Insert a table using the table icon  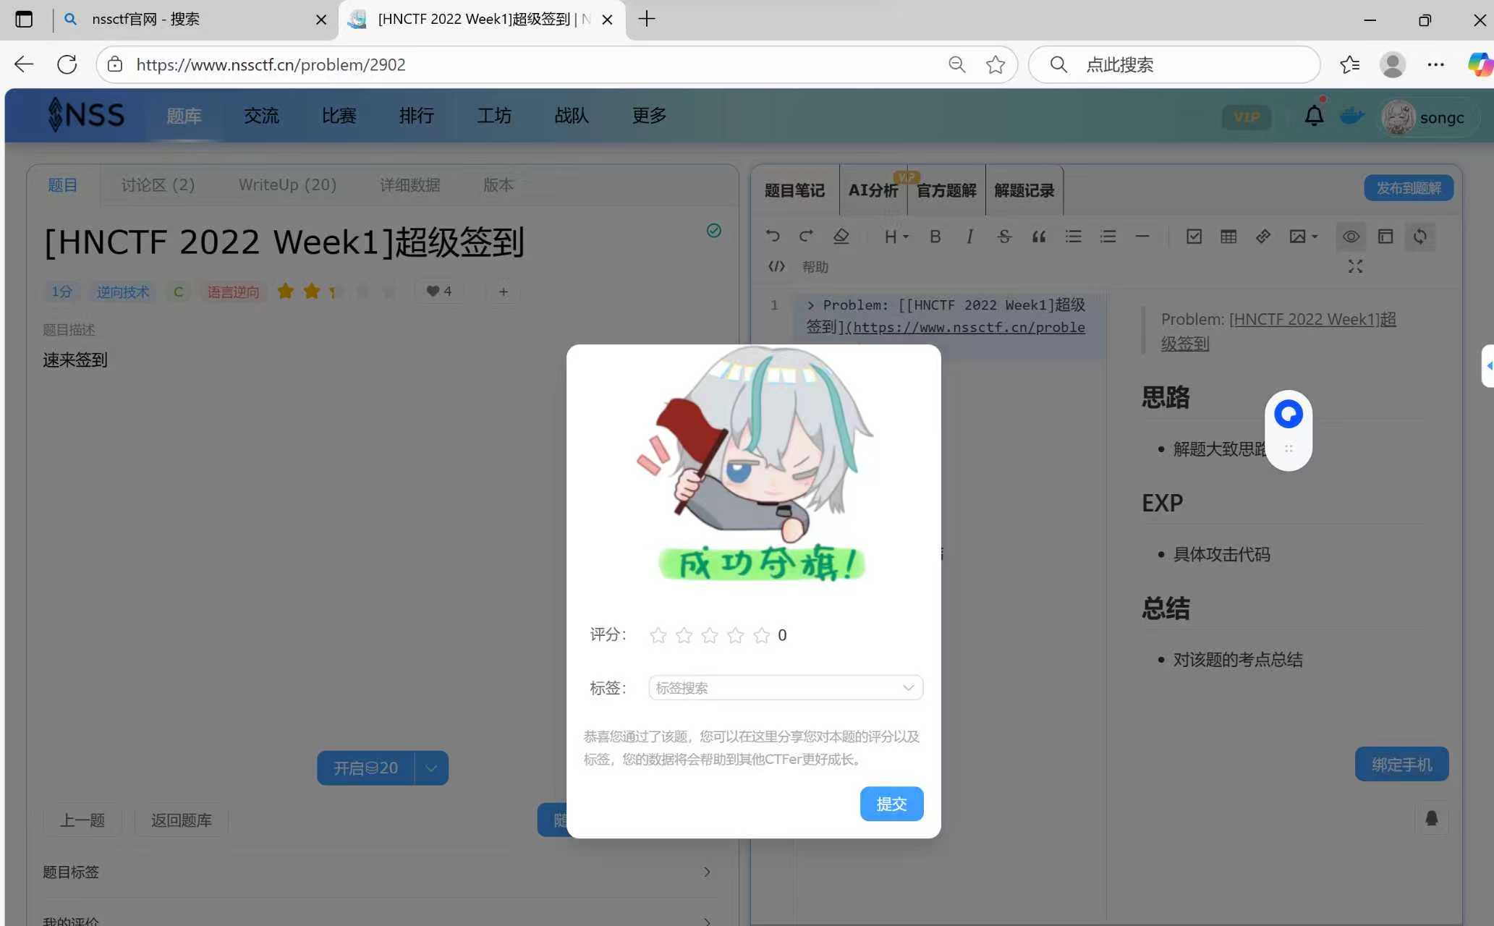[1228, 237]
